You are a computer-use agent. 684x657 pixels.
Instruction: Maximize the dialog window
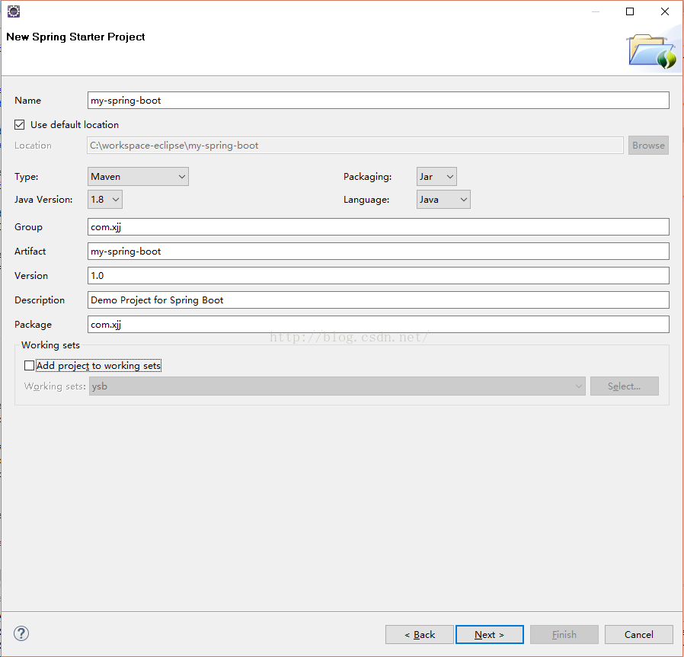(x=630, y=11)
